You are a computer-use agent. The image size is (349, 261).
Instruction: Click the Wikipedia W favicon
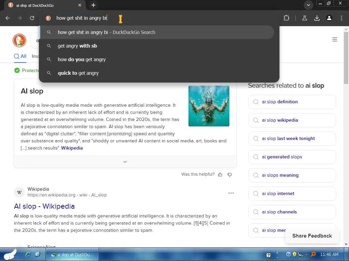(19, 192)
